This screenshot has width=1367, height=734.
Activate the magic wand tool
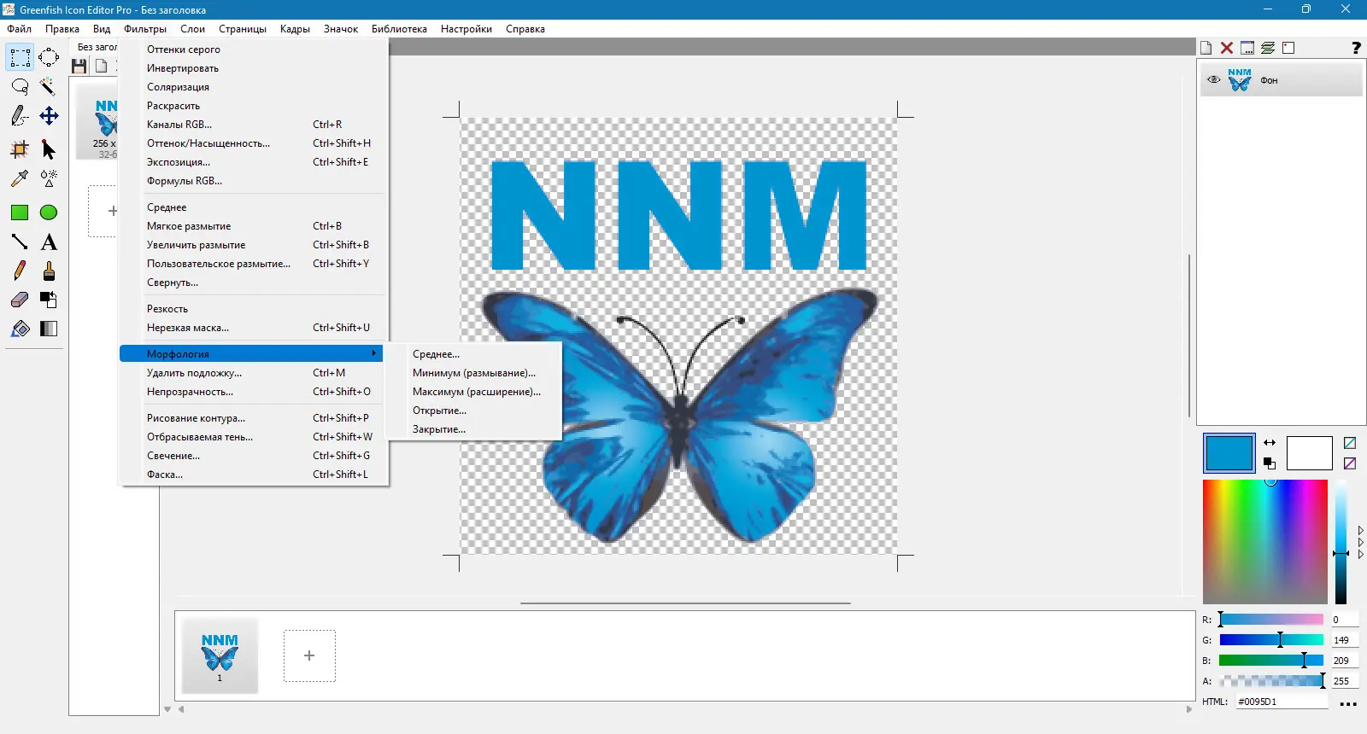click(49, 86)
